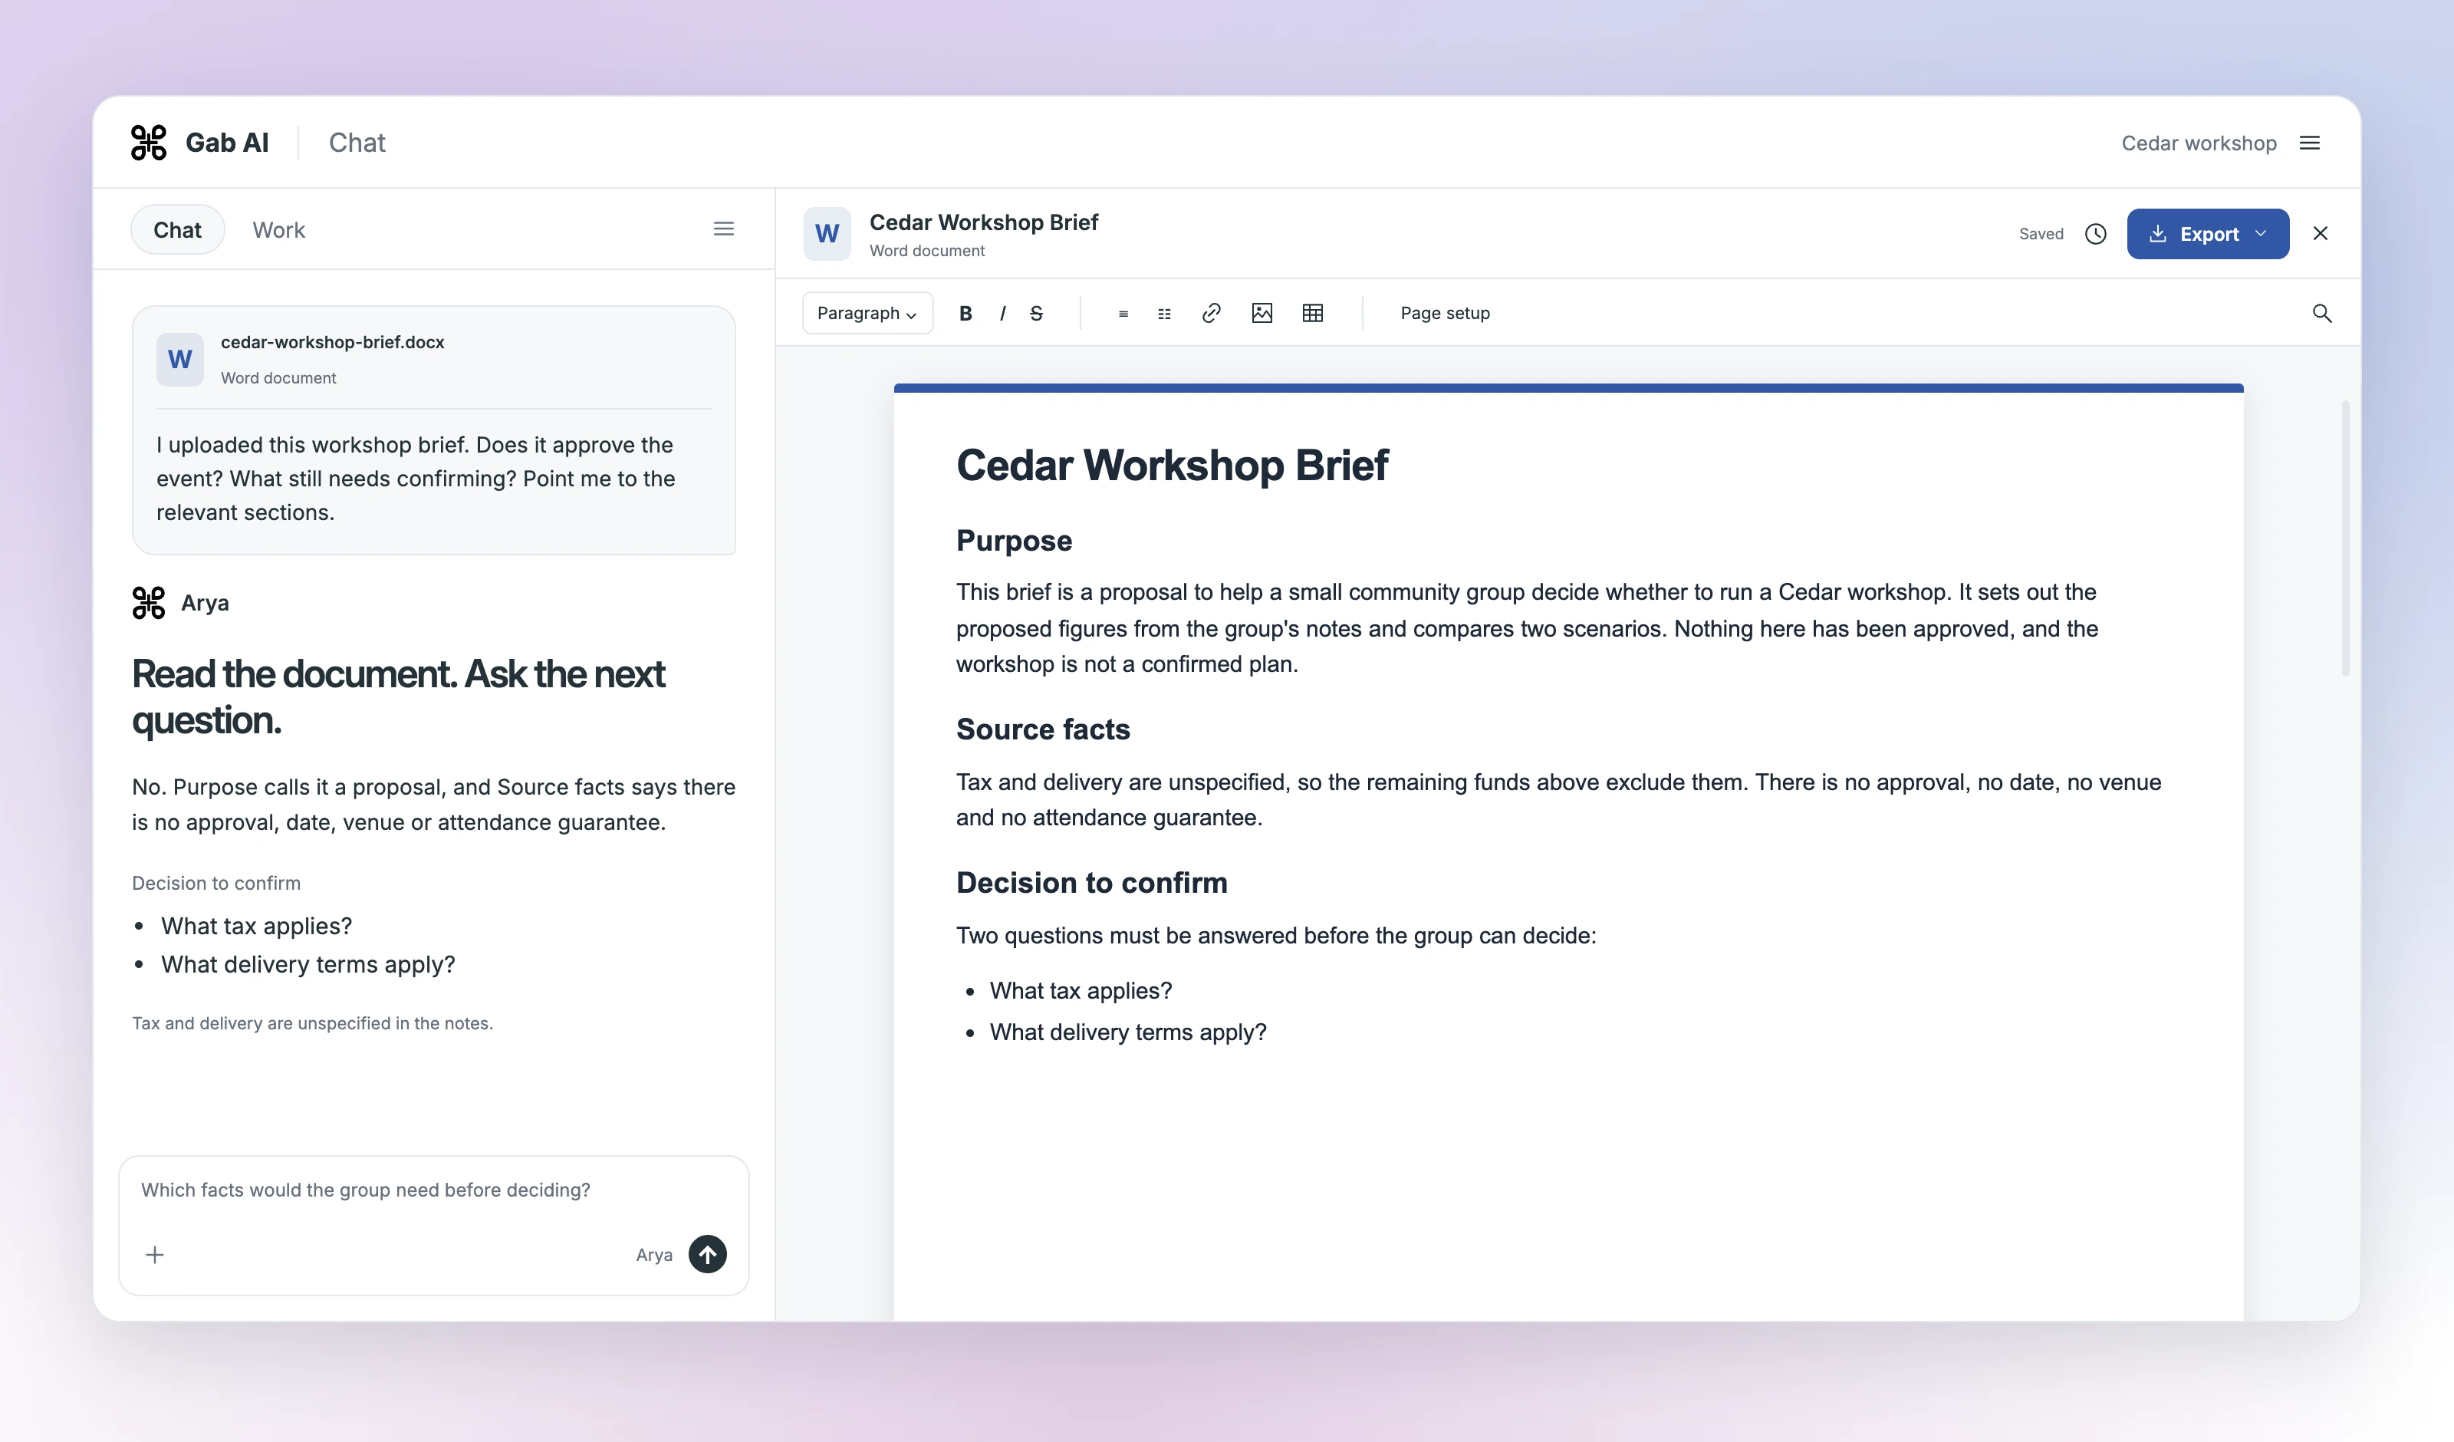Viewport: 2454px width, 1442px height.
Task: Click the Cedar workshop project name
Action: 2199,143
